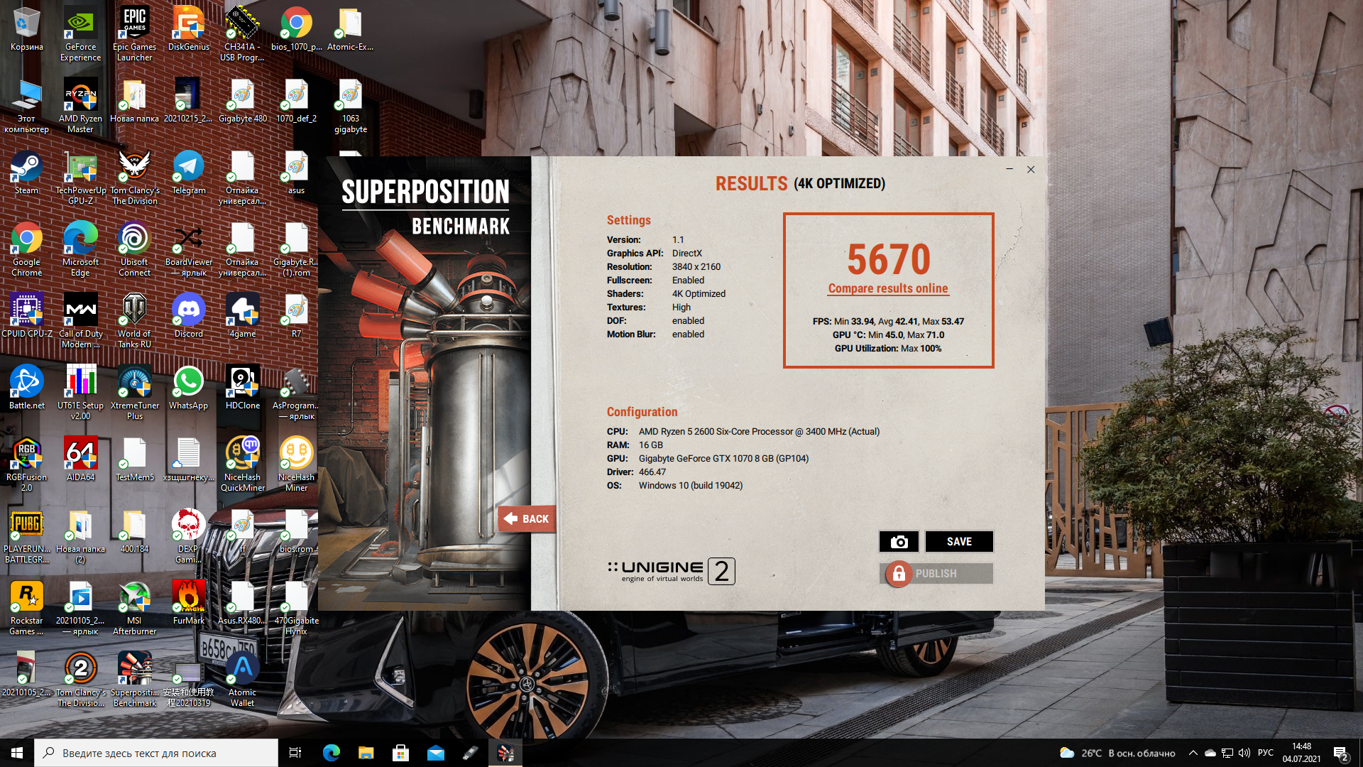Image resolution: width=1363 pixels, height=767 pixels.
Task: Click taskbar search input field
Action: [158, 752]
